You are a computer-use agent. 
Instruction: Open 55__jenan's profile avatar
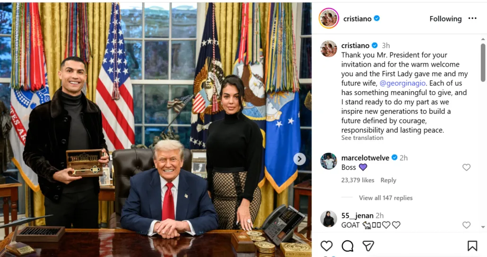point(329,219)
